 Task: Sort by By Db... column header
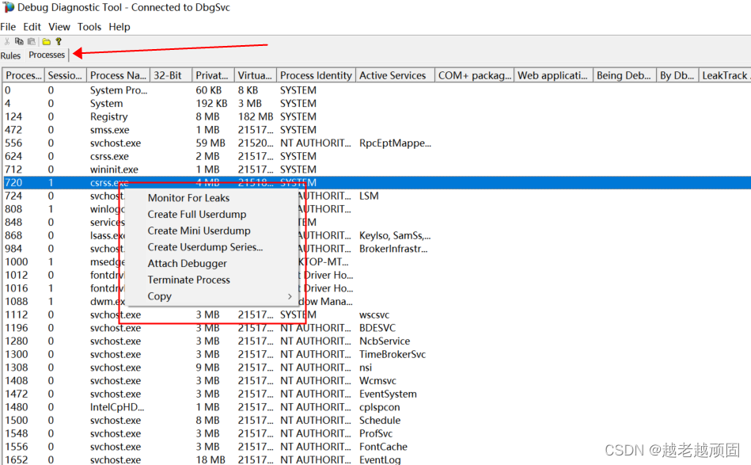pos(677,75)
